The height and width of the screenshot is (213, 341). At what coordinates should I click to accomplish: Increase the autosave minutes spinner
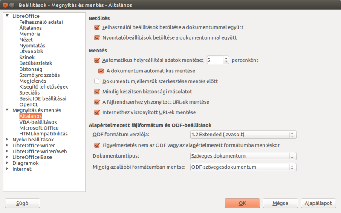226,58
